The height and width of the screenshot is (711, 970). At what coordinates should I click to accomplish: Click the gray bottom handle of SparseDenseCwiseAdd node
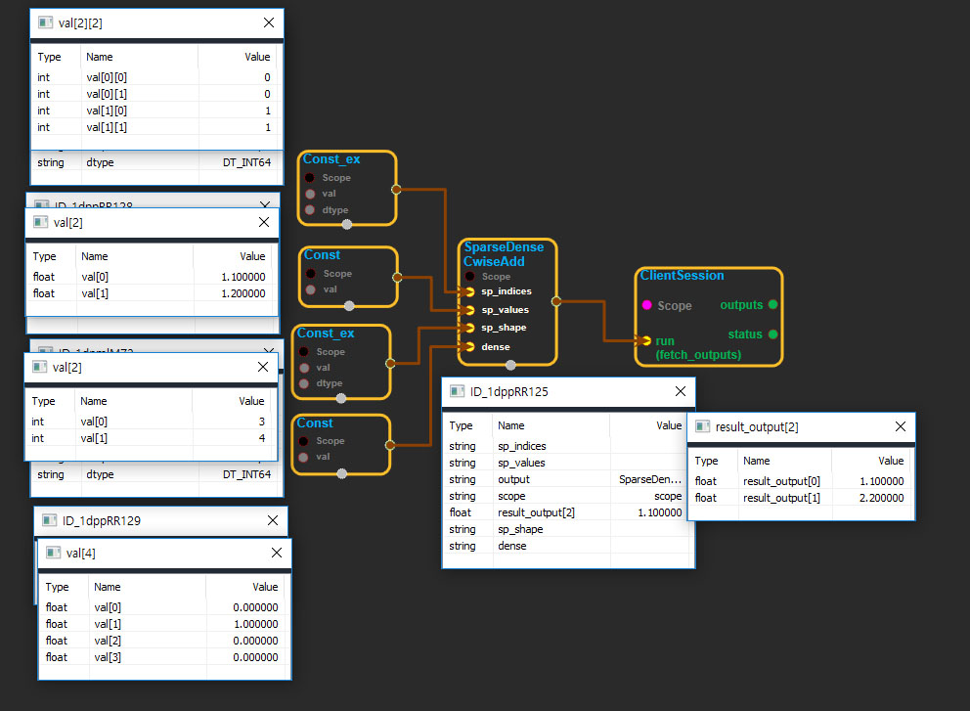tap(509, 366)
